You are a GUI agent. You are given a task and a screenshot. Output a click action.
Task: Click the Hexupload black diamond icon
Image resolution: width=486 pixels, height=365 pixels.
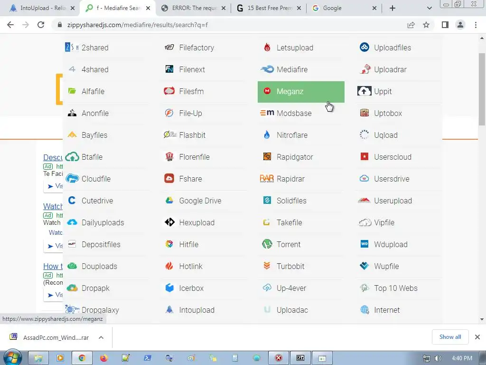(x=169, y=222)
